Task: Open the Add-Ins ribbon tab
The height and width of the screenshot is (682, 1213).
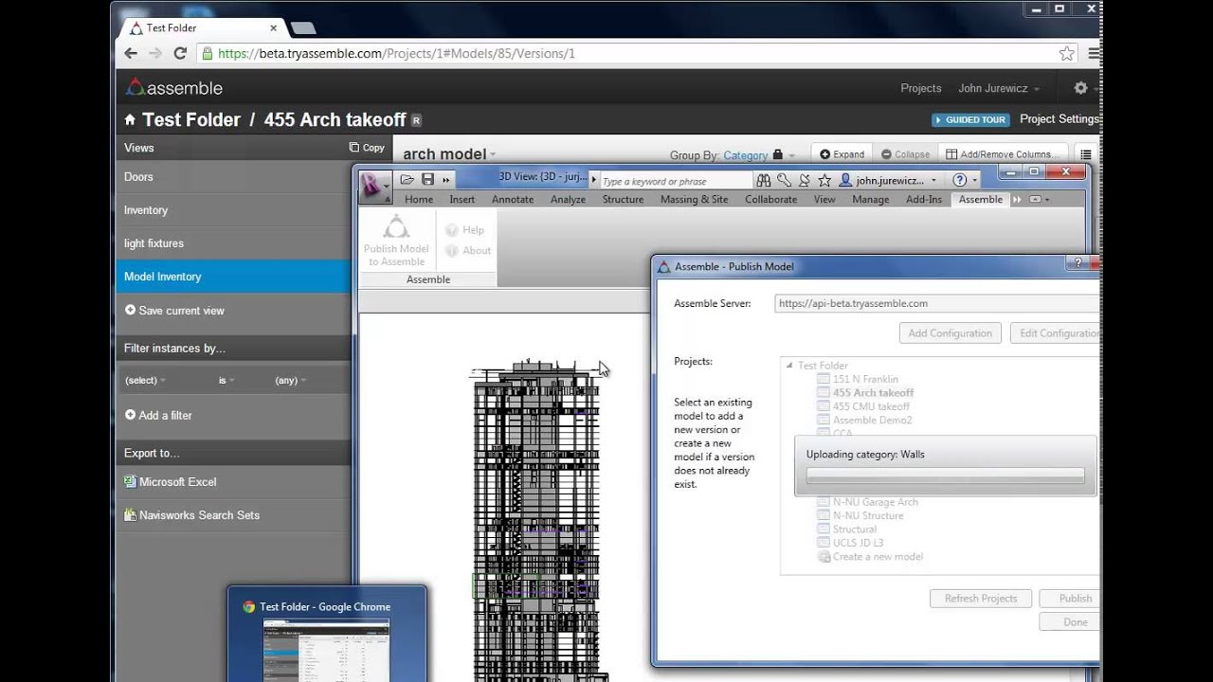Action: point(924,200)
